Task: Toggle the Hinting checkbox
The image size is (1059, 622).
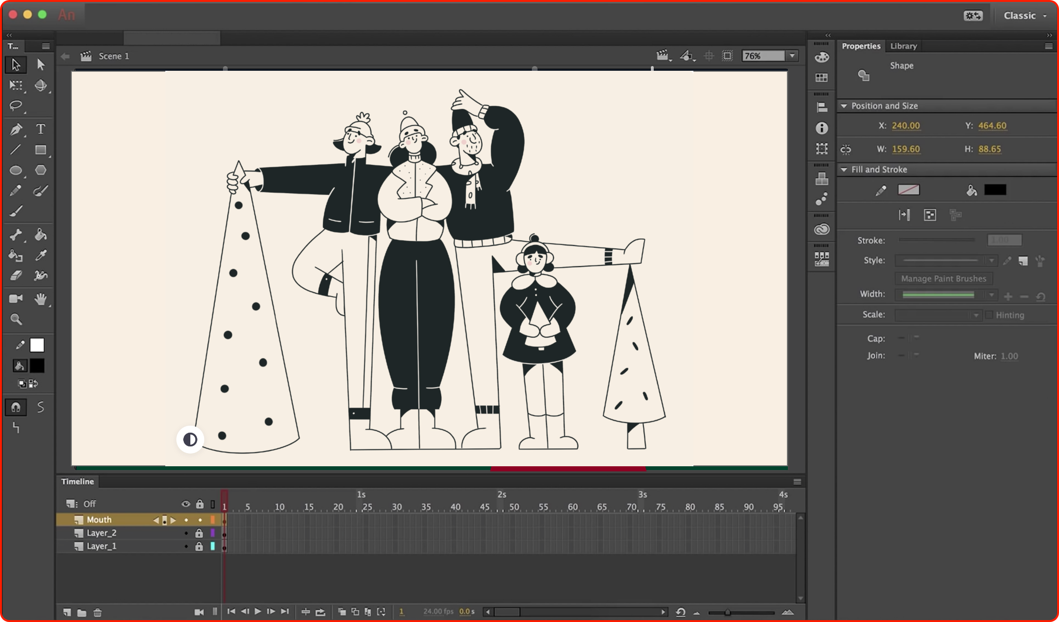Action: pos(989,315)
